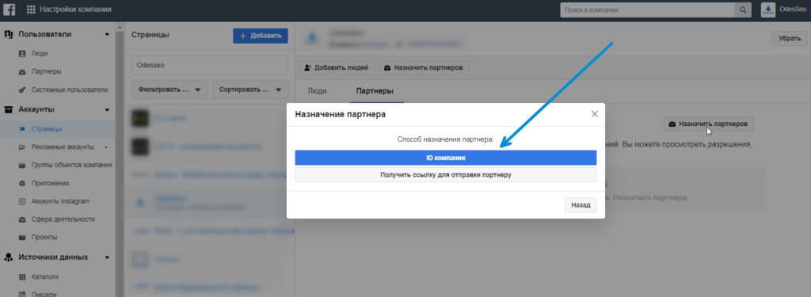
Task: Collapse the Аккаунты section
Action: [107, 110]
